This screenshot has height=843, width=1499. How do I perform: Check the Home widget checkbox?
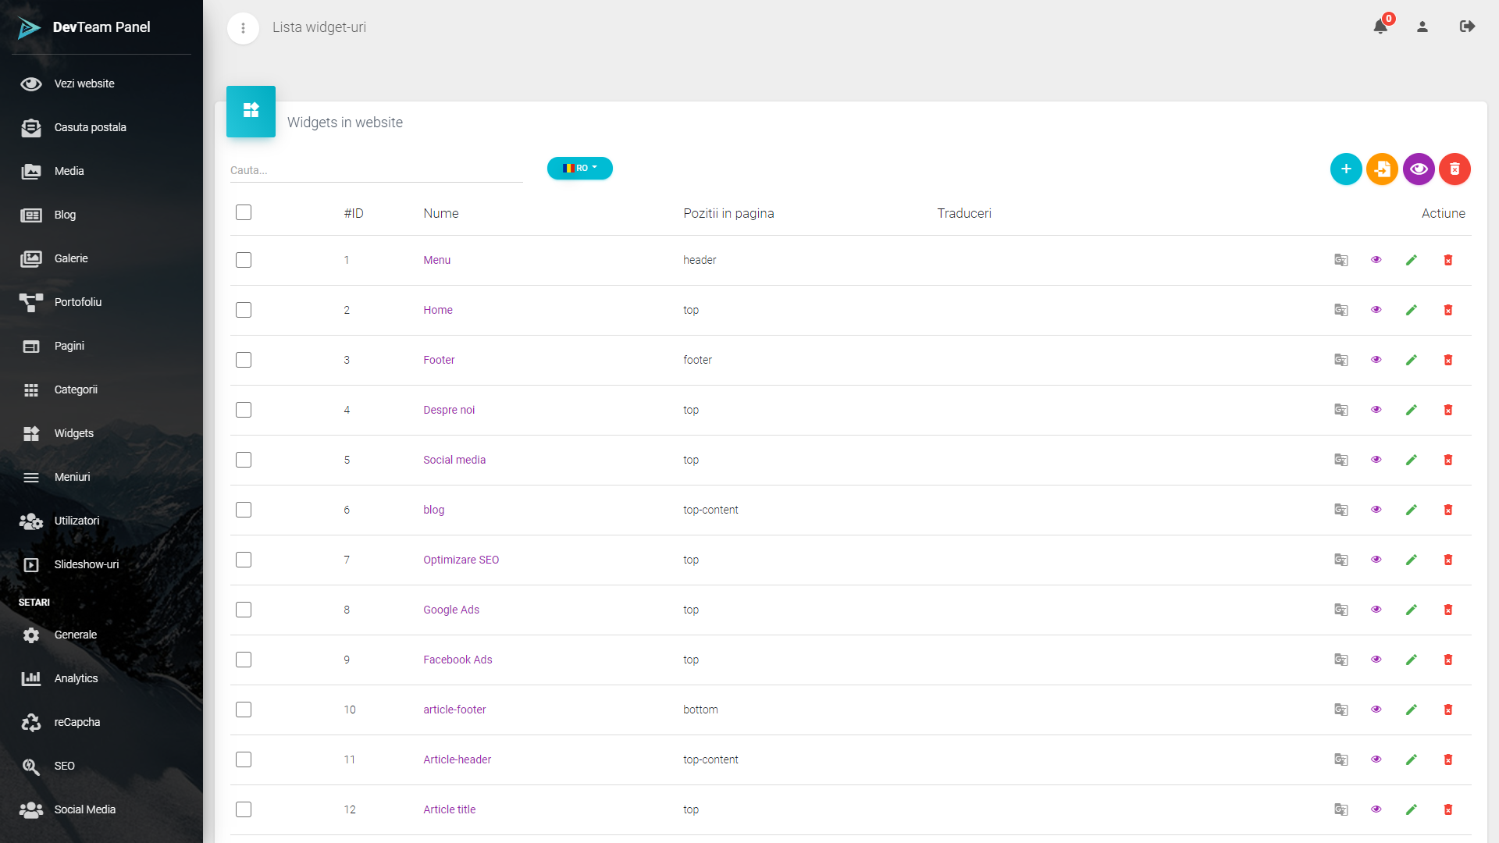244,310
